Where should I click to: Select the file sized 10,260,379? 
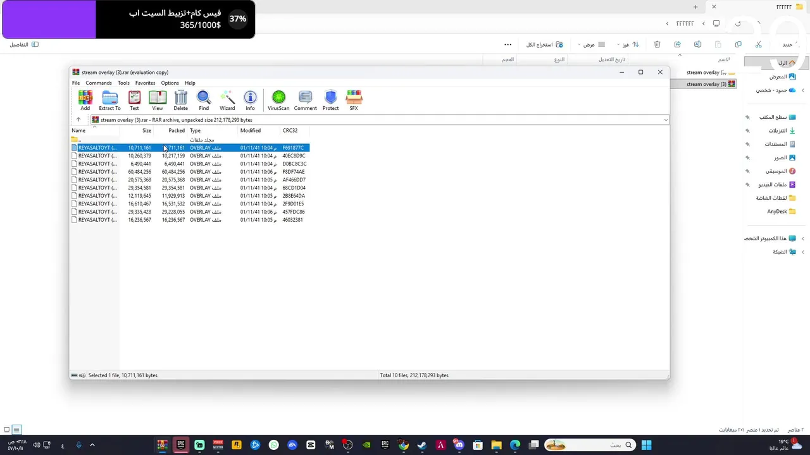(190, 155)
